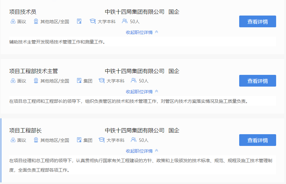Viewport: 286px width, 184px height.
Task: Click graduation cap icon in 项目工程部长 listing
Action: point(102,140)
